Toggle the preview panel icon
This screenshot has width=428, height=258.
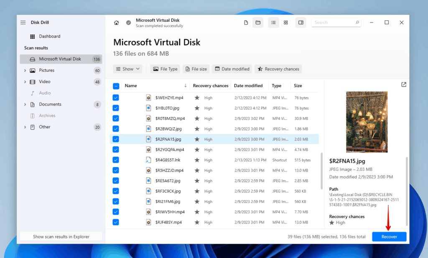[301, 22]
